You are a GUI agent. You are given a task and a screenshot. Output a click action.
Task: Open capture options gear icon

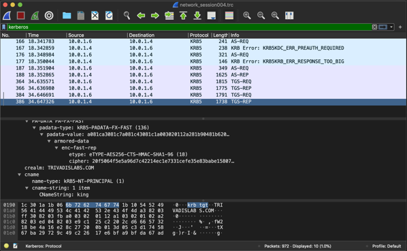click(49, 16)
